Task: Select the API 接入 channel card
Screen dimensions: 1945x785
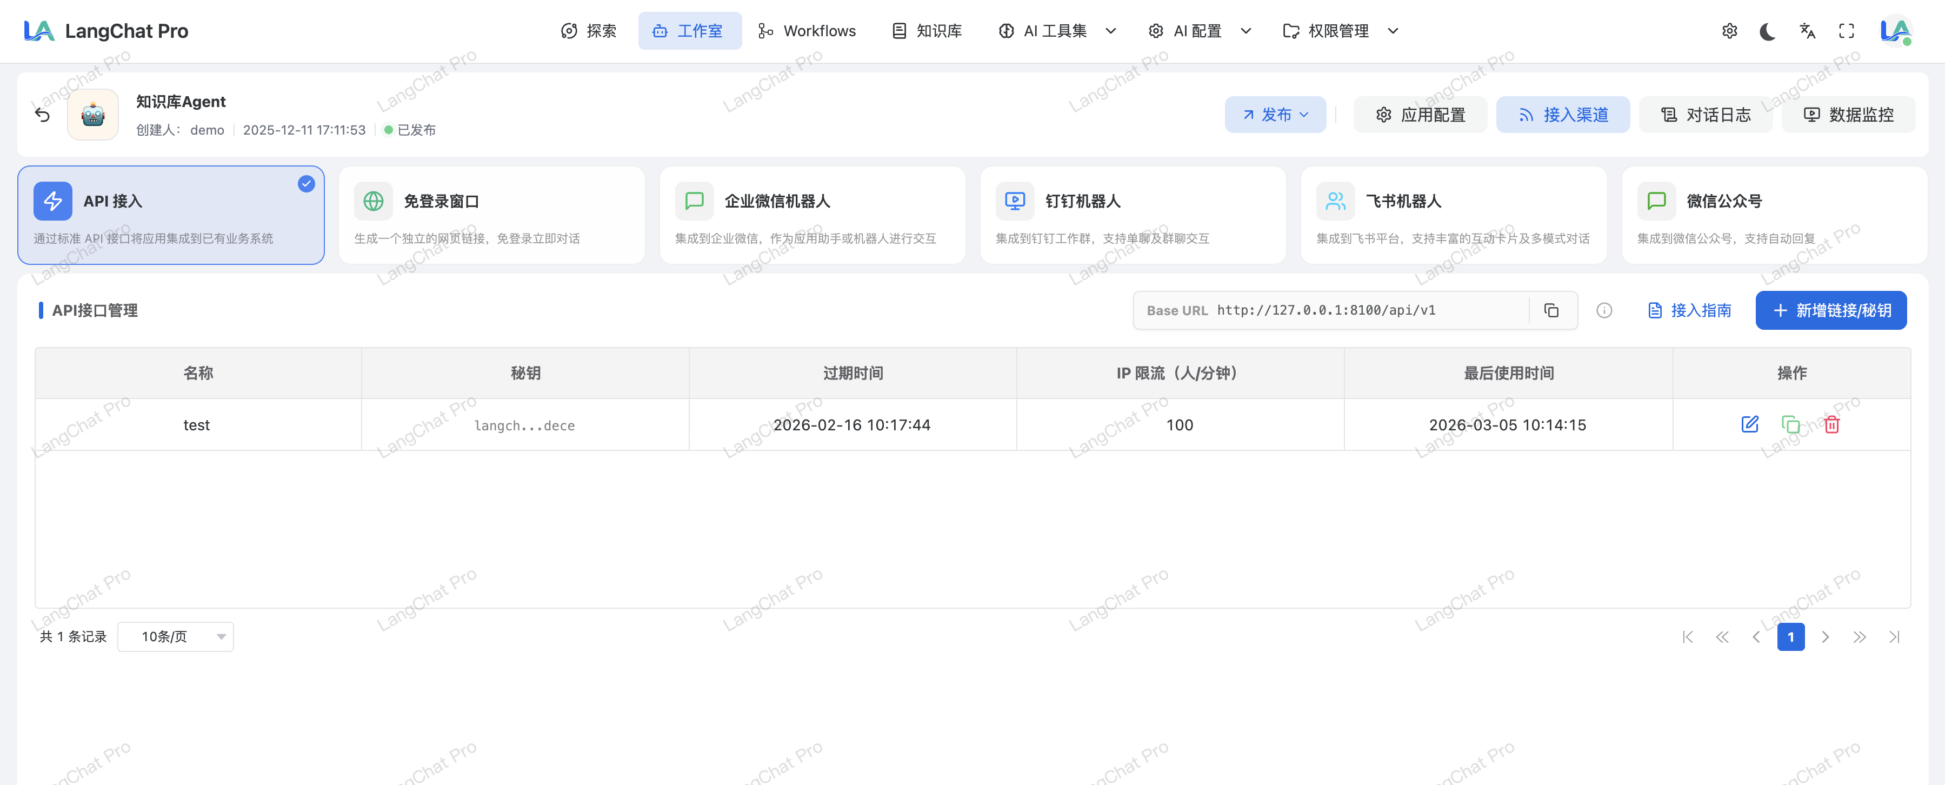Action: [171, 215]
